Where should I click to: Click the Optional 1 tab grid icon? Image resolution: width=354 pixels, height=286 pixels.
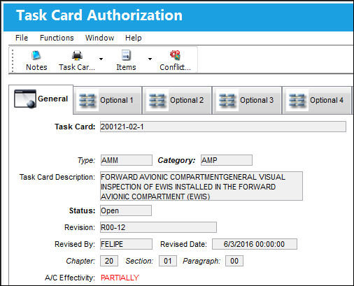pyautogui.click(x=87, y=101)
